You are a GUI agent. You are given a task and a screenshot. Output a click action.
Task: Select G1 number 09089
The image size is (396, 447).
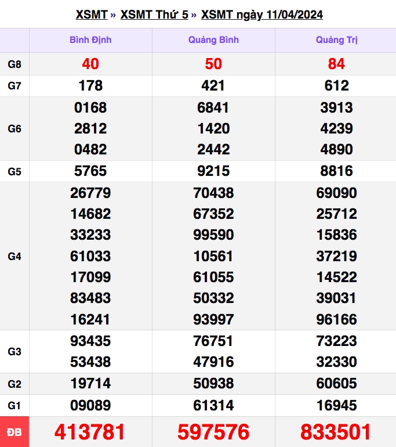pos(90,405)
